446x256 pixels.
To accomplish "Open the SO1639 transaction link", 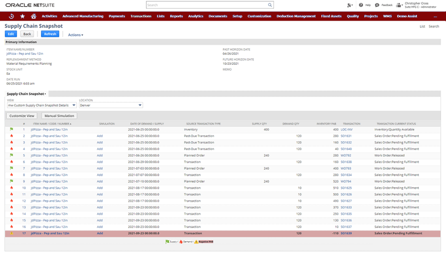I will [x=346, y=233].
